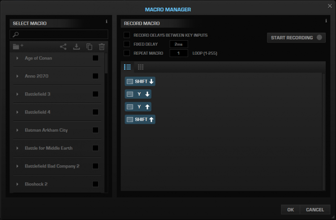Click the fixed delay 2ms field
The image size is (336, 220).
(x=179, y=44)
